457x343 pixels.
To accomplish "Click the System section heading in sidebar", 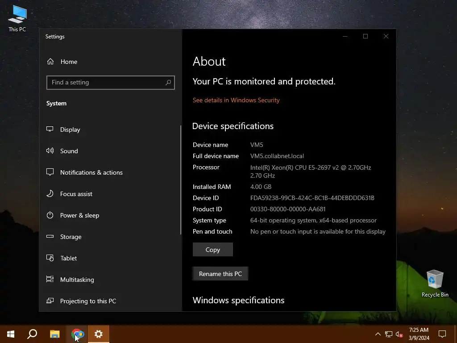I will pyautogui.click(x=56, y=103).
